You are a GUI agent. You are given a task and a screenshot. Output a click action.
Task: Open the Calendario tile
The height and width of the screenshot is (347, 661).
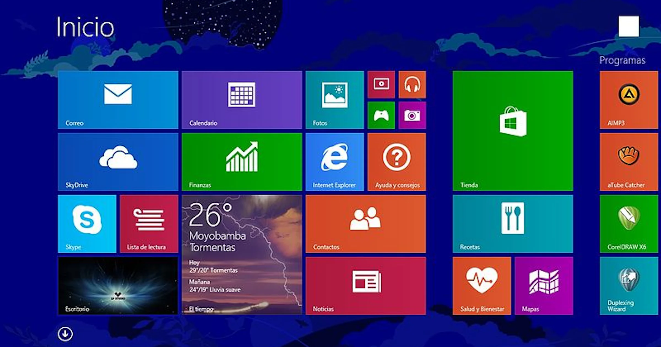tap(242, 100)
